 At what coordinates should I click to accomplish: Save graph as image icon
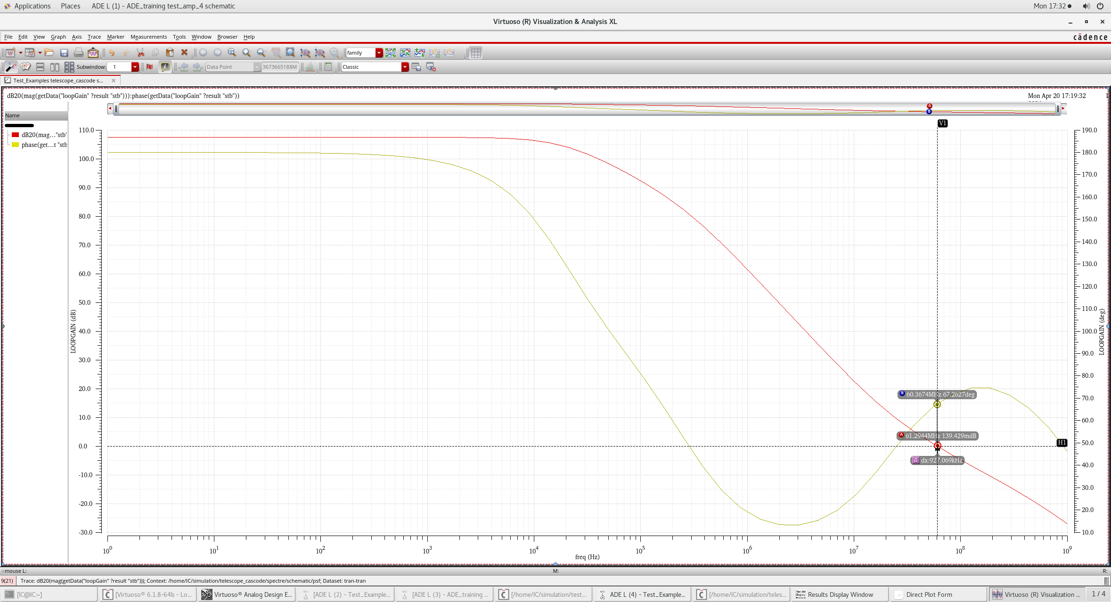coord(93,53)
